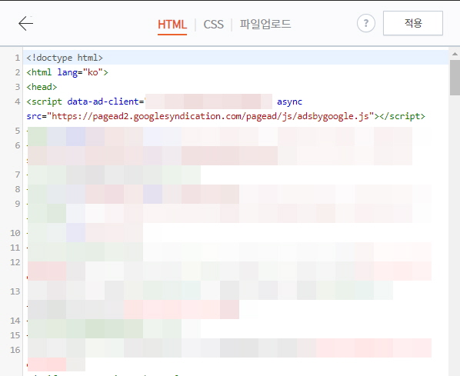
Task: Click line number 4 in the gutter
Action: 18,101
